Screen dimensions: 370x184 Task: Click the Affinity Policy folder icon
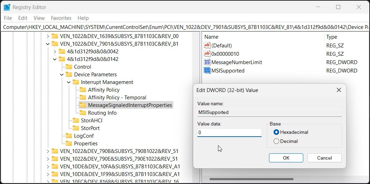82,90
